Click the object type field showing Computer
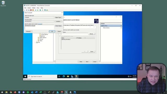167x94 pixels. click(39, 17)
